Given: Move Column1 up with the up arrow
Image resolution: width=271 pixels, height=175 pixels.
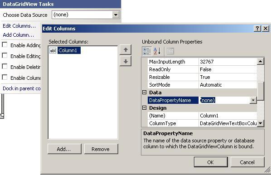Looking at the screenshot, I should (126, 50).
